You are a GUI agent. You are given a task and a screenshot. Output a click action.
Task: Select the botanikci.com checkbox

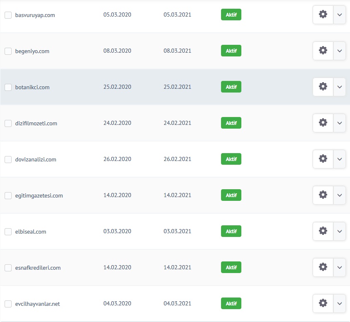click(x=8, y=87)
